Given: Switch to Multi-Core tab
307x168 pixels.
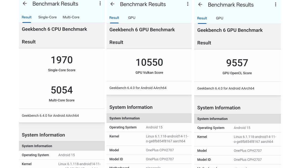Looking at the screenshot, I should pos(71,17).
